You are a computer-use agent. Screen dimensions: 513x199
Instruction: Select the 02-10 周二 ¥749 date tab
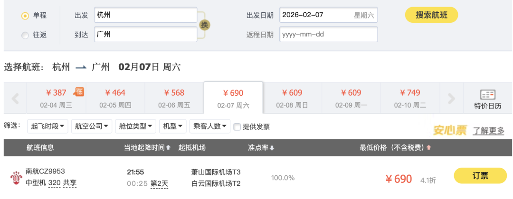pyautogui.click(x=410, y=98)
